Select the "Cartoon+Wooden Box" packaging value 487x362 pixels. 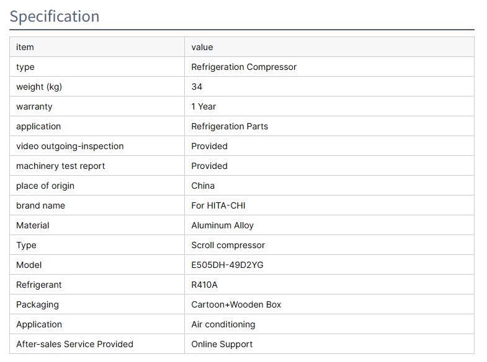(236, 304)
